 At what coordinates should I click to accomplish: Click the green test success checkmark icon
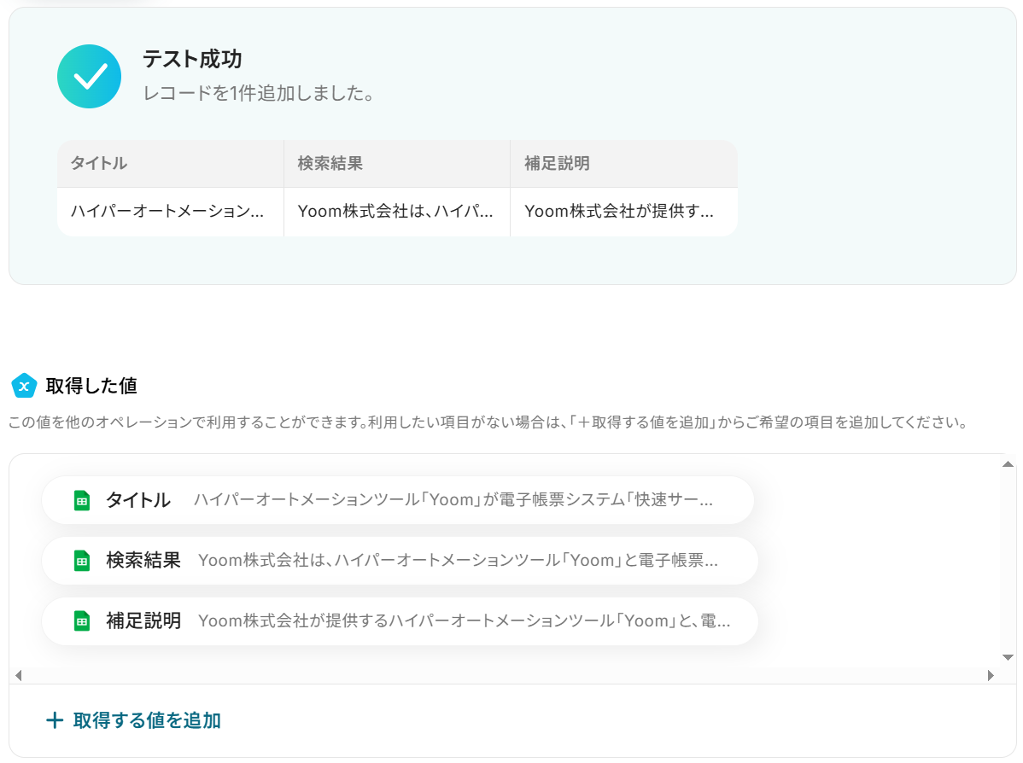tap(89, 76)
